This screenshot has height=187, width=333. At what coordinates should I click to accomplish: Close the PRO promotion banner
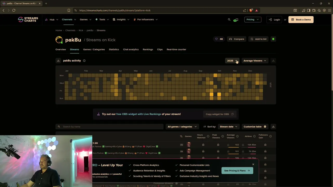(253, 164)
